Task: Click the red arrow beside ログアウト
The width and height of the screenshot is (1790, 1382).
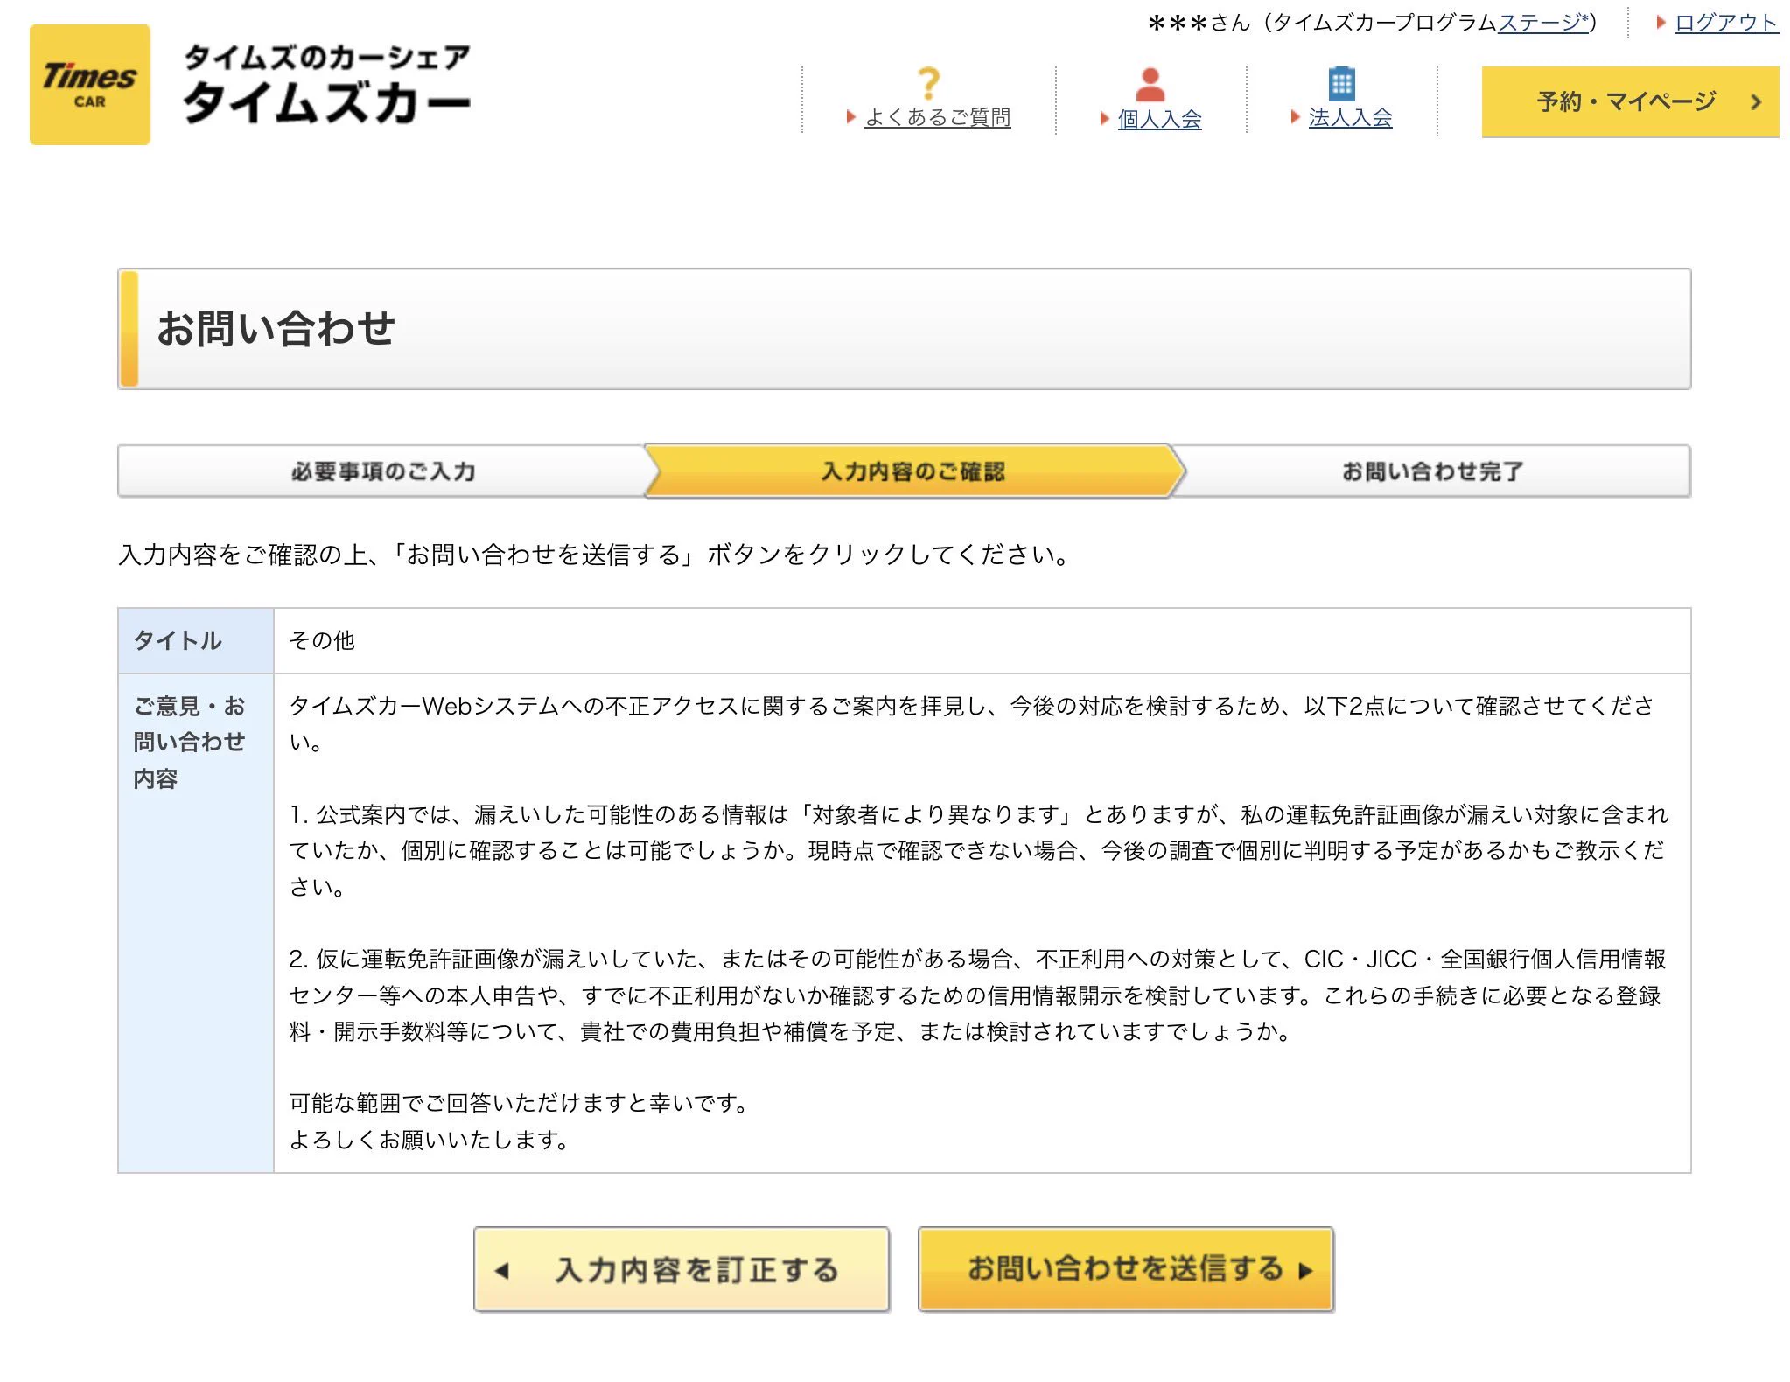Action: (x=1661, y=23)
